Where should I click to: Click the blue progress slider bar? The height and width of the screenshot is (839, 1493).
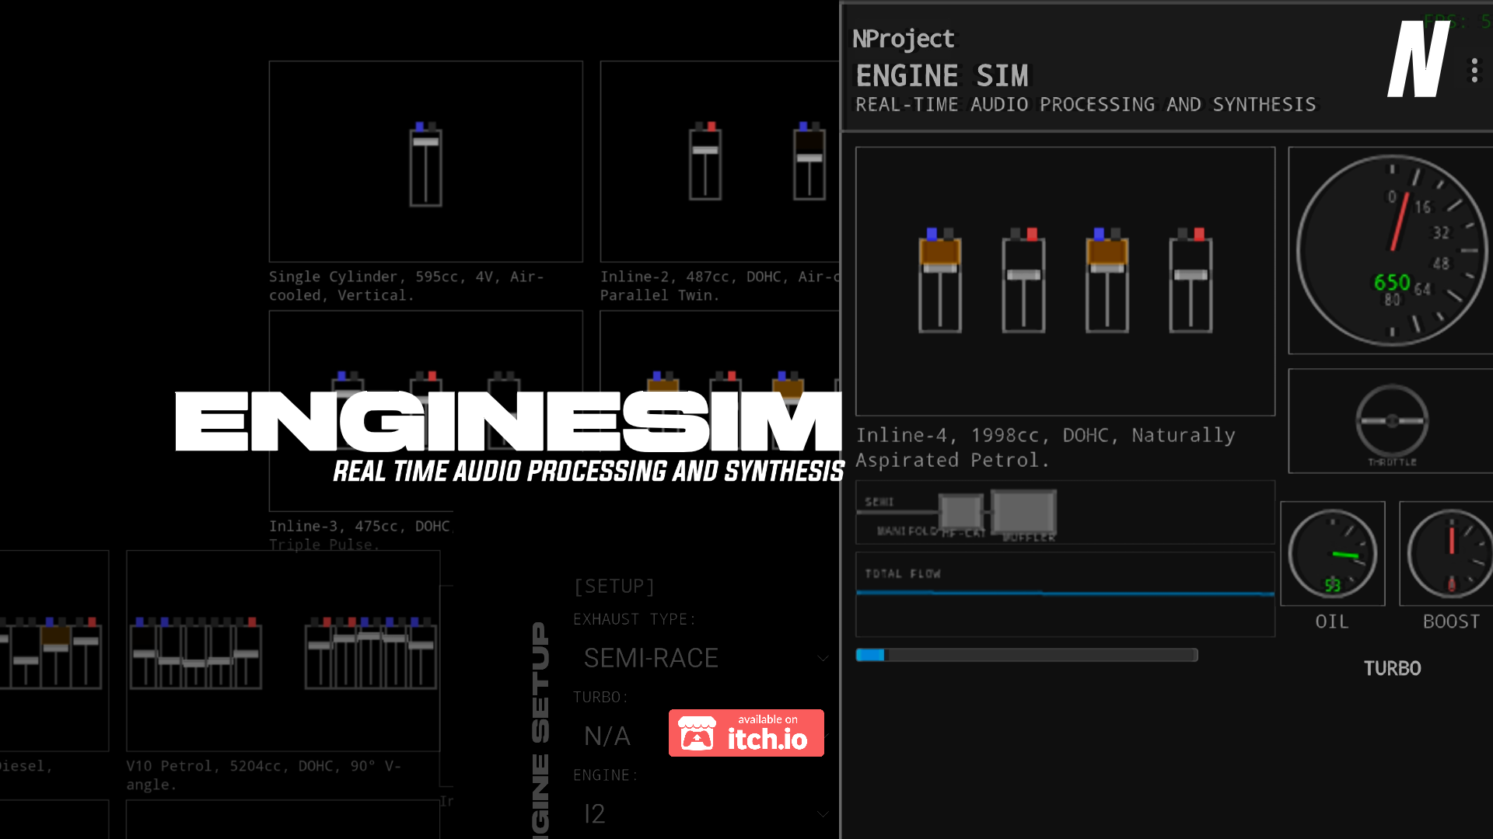tap(1026, 655)
